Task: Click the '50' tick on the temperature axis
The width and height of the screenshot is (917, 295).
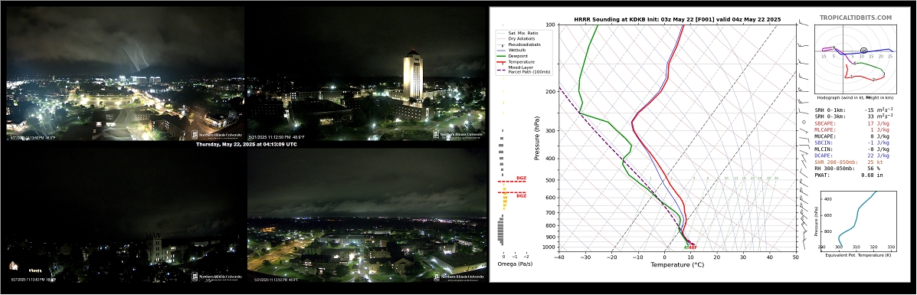Action: [795, 257]
